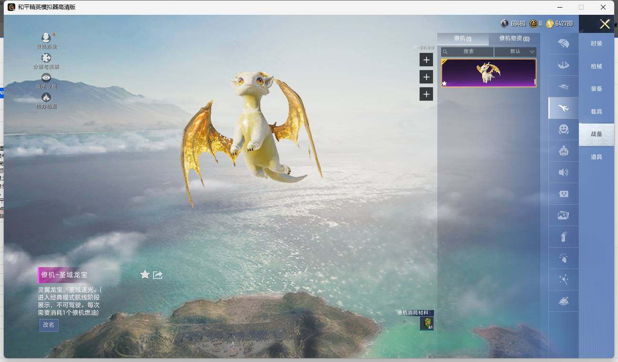Open the smiley emote category icon
618x362 pixels.
pos(563,129)
